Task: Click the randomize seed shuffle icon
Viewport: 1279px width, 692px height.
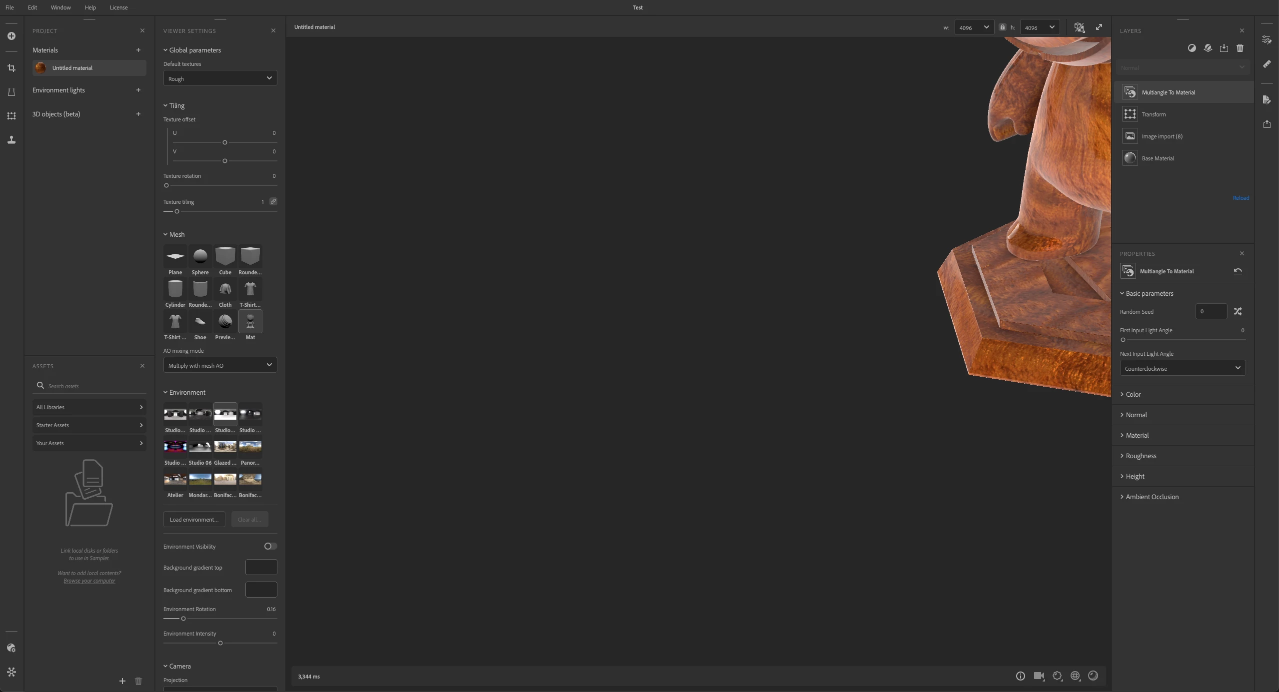Action: 1238,311
